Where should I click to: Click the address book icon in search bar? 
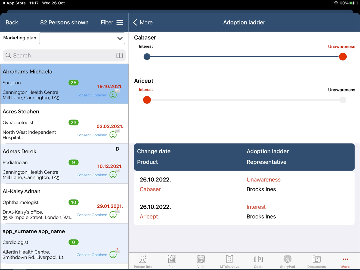119,55
